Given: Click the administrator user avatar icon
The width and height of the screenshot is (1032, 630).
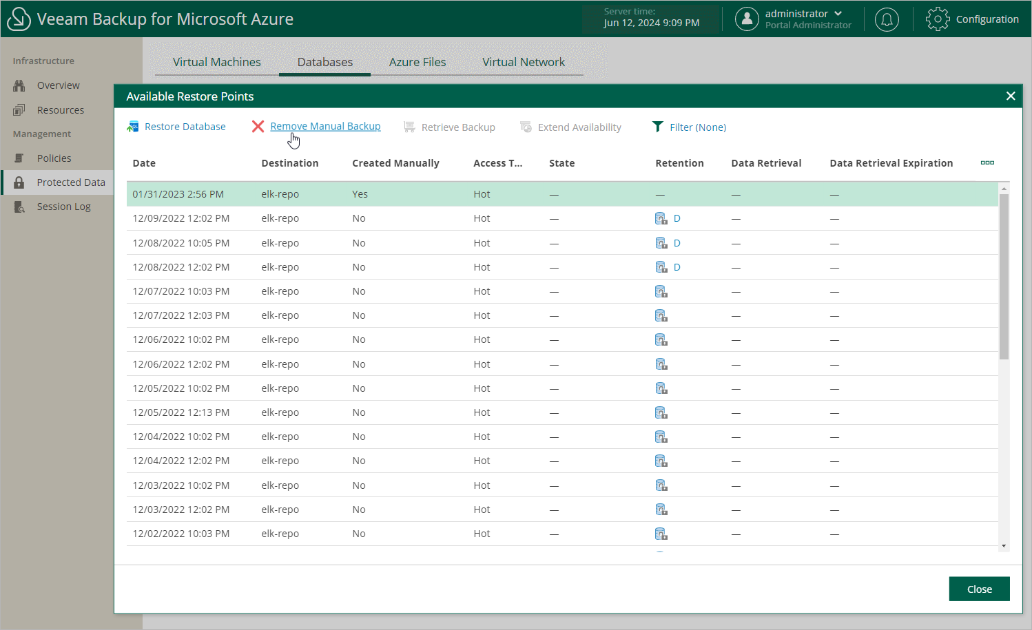Looking at the screenshot, I should pos(747,19).
